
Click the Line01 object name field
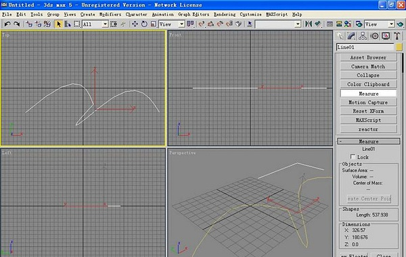[365, 47]
